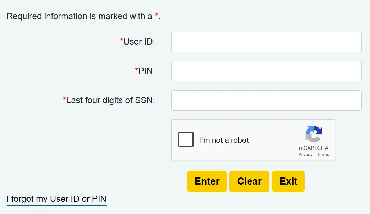Click the Last four digits of SSN label
The image size is (370, 214).
point(111,101)
